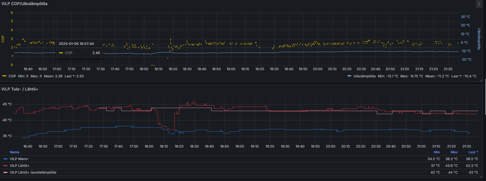The image size is (486, 181).
Task: Isolate VILP Lähtö+ tavoitelämpötila series label
Action: tap(33, 173)
